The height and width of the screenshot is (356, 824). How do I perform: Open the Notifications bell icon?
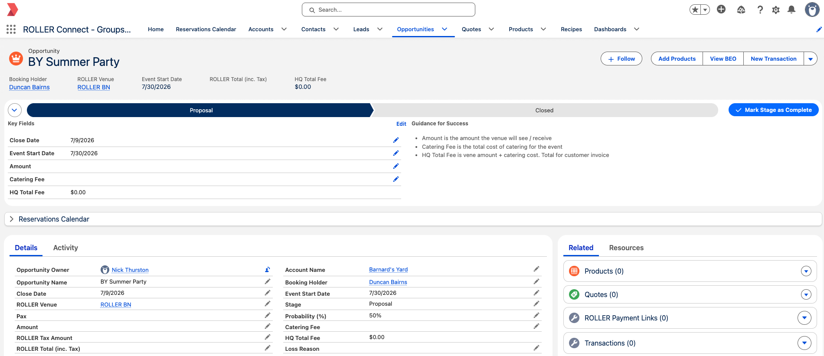(791, 10)
